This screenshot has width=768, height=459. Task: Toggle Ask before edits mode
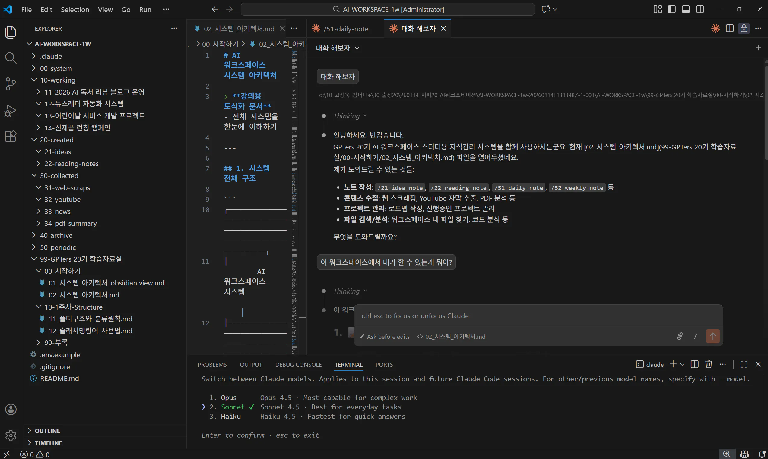coord(385,337)
